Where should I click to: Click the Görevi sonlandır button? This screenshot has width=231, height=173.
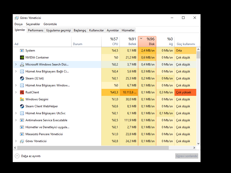point(187,156)
